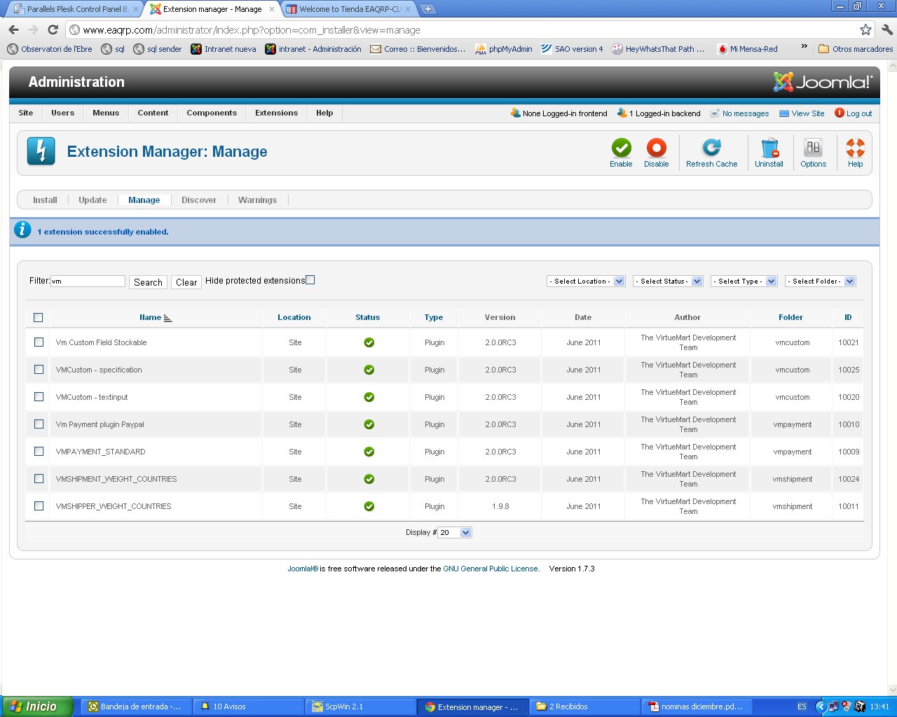Click the Refresh Cache icon
Viewport: 897px width, 717px height.
711,148
